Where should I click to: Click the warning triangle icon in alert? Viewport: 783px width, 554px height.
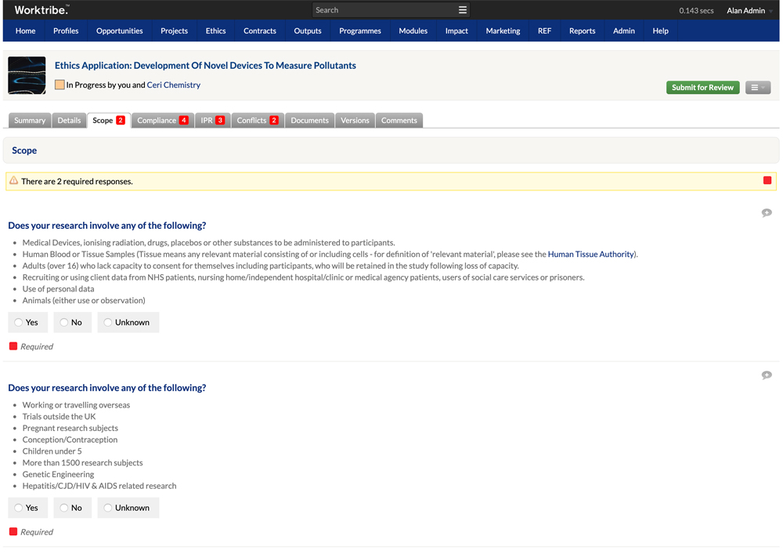tap(14, 180)
